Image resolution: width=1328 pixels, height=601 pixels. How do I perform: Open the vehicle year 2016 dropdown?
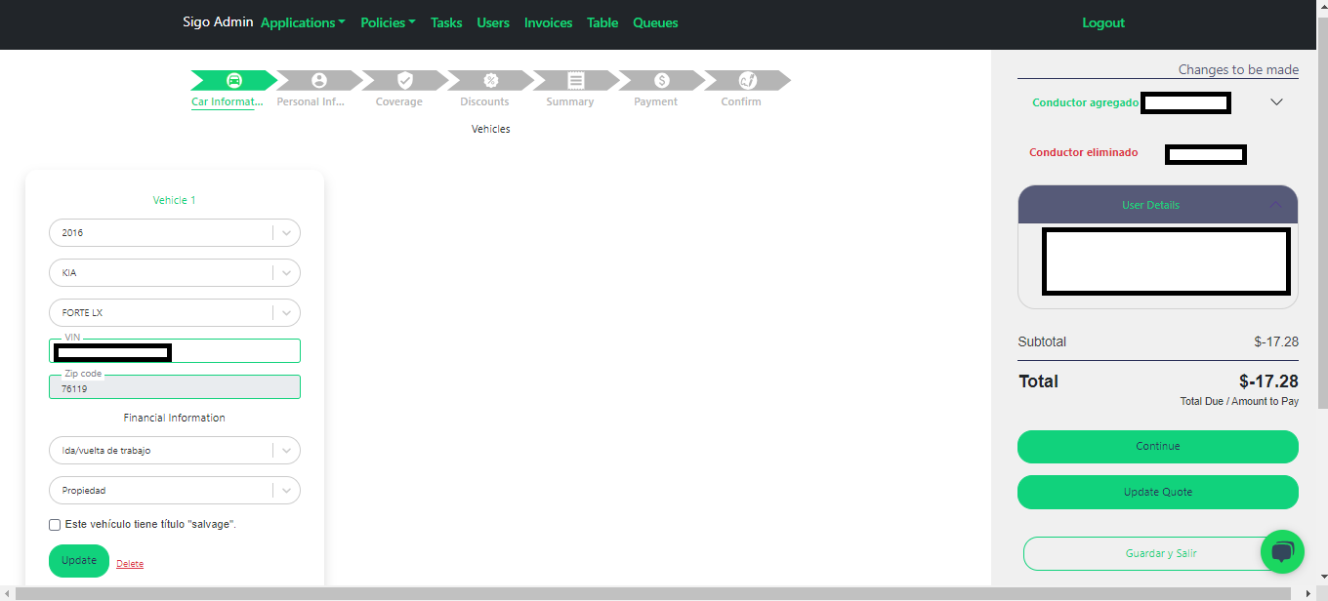[x=286, y=233]
